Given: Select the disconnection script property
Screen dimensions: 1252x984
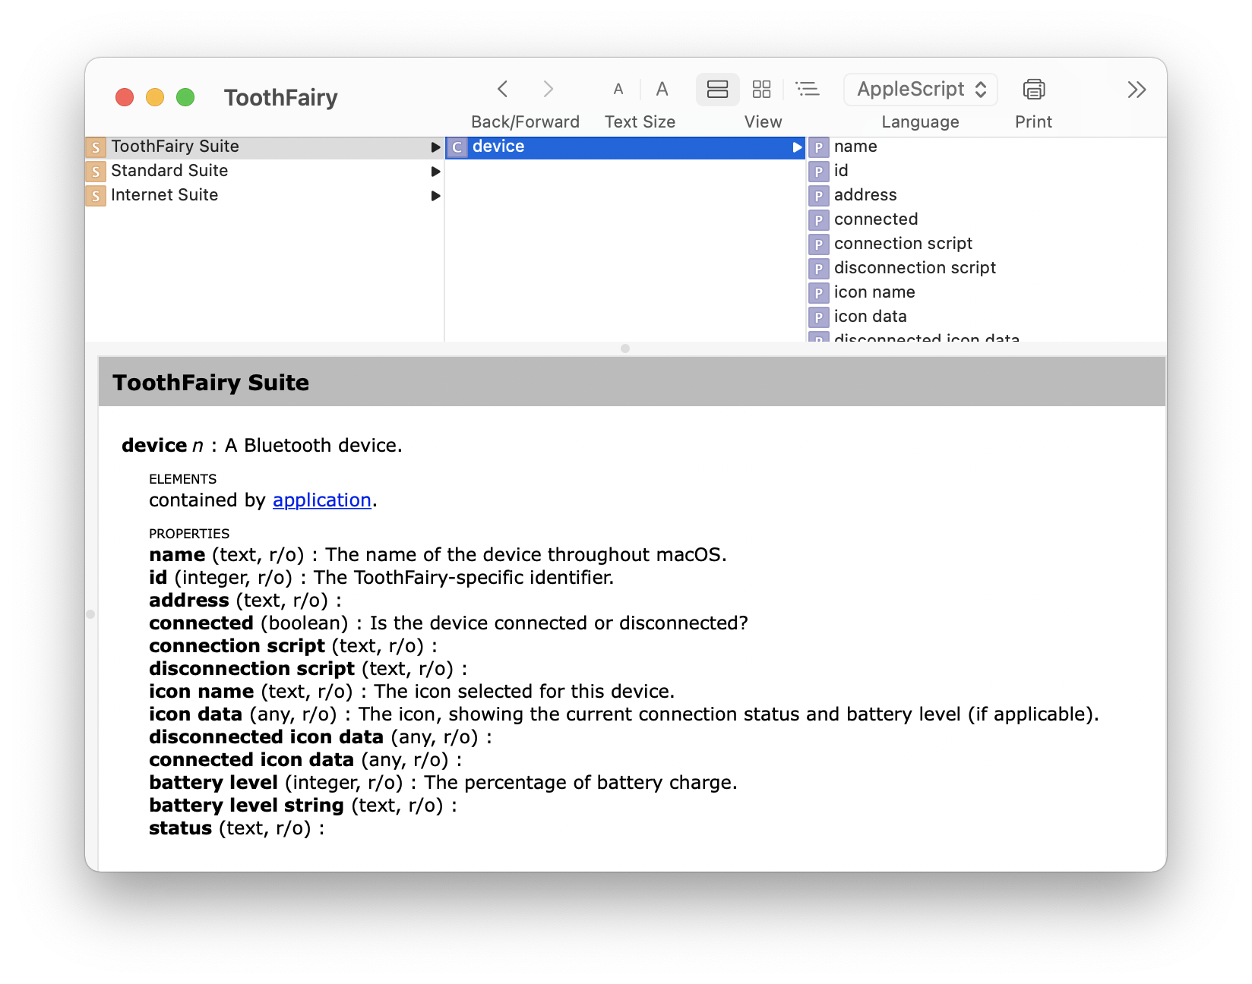Looking at the screenshot, I should 986,268.
